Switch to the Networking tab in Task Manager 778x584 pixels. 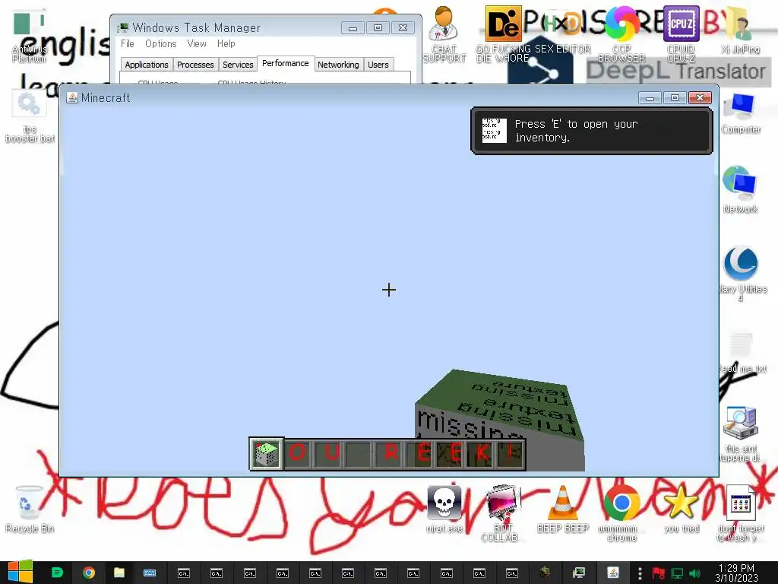click(x=338, y=65)
